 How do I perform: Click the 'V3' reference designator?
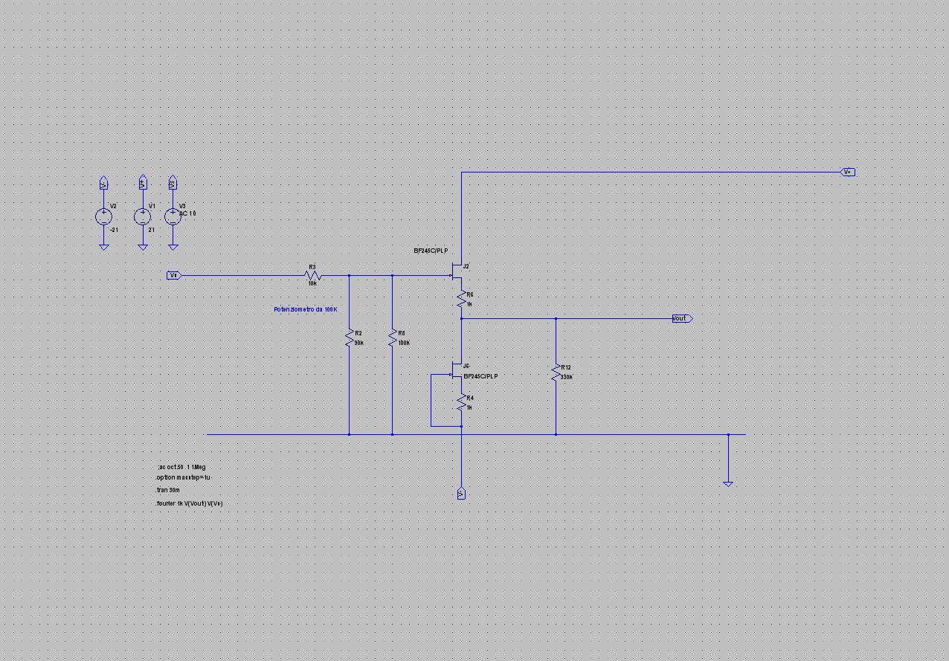(x=183, y=205)
